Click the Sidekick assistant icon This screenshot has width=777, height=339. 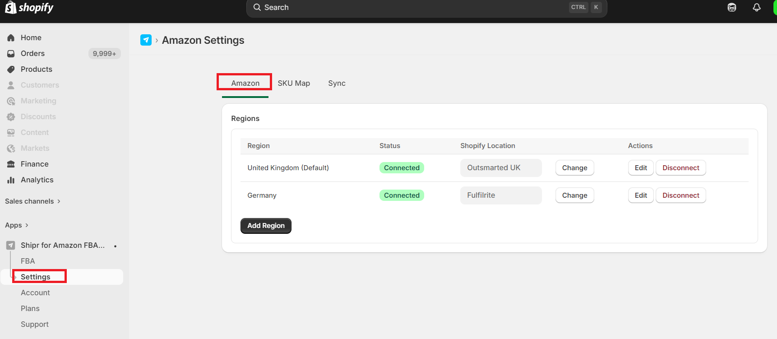pyautogui.click(x=732, y=7)
